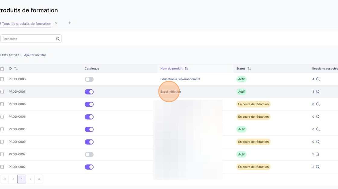Viewport: 338px width, 189px height.
Task: View associated sessions for PROD-0002
Action: (318, 167)
